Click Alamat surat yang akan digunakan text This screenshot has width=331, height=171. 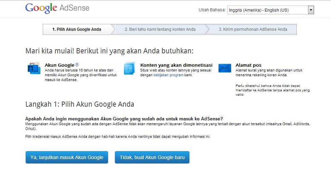[269, 73]
